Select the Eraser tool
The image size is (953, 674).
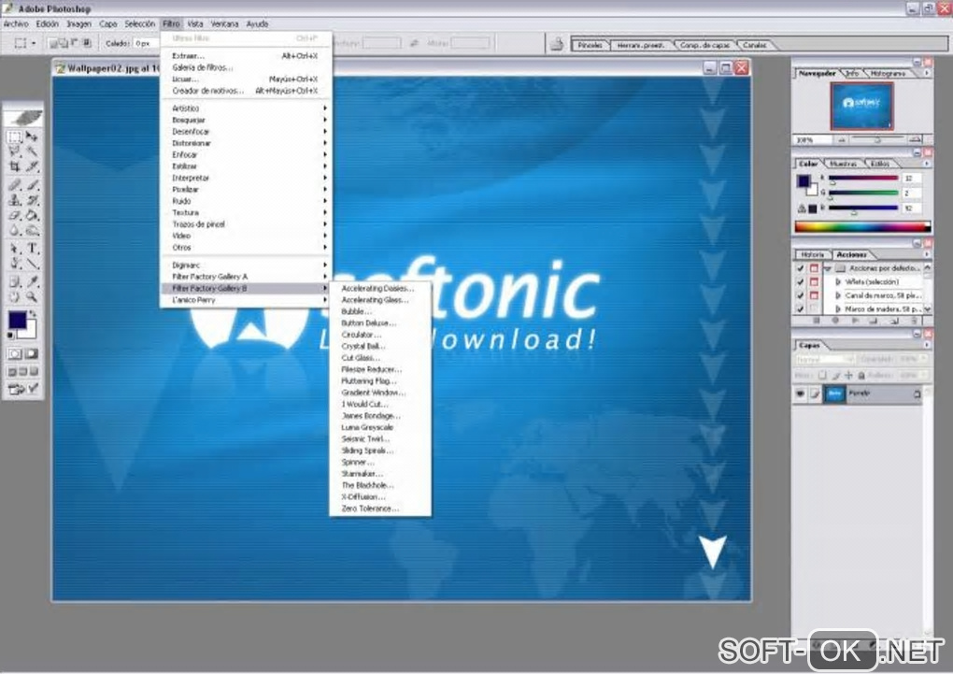click(15, 215)
